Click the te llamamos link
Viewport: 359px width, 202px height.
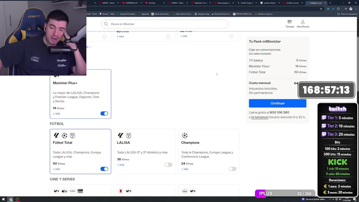coord(260,117)
